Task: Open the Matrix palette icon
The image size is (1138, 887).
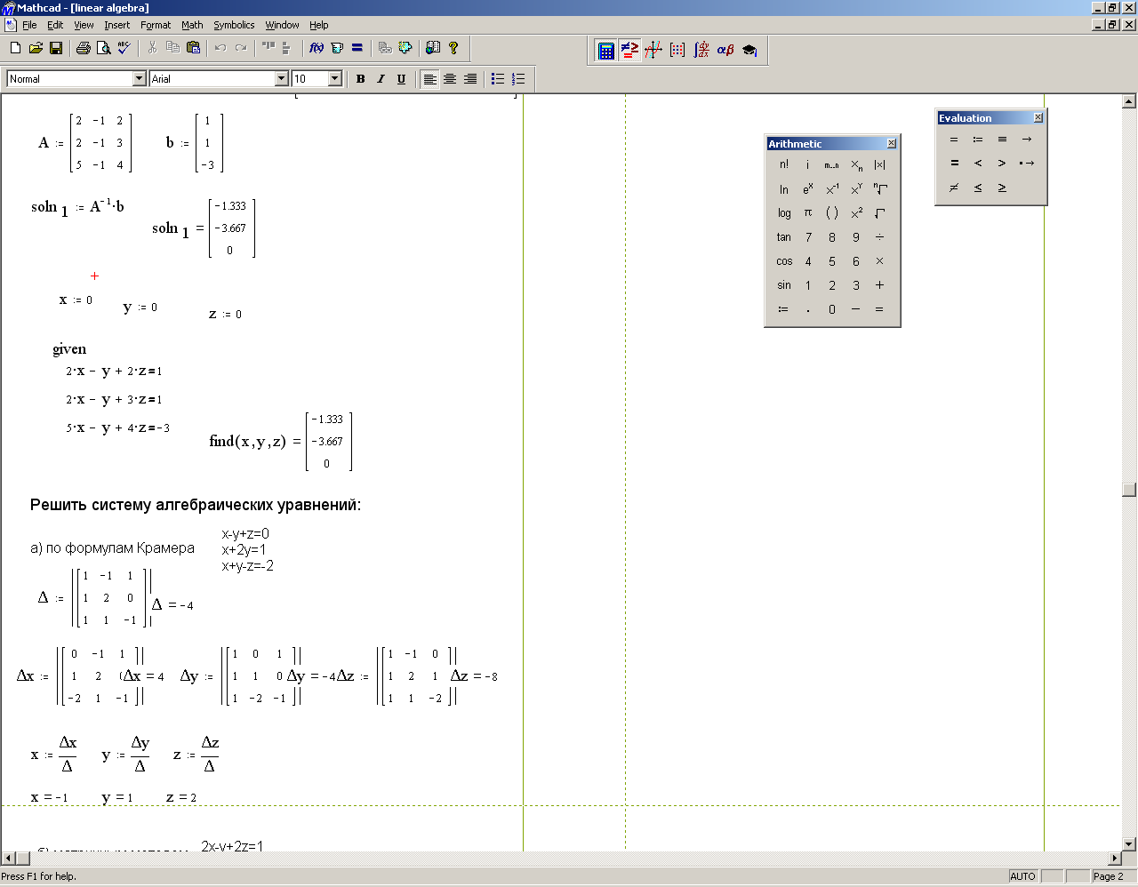Action: [677, 50]
